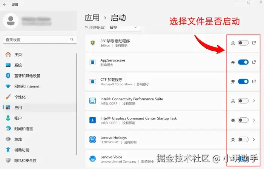Open CTF 加载程序 external link icon

point(254,81)
